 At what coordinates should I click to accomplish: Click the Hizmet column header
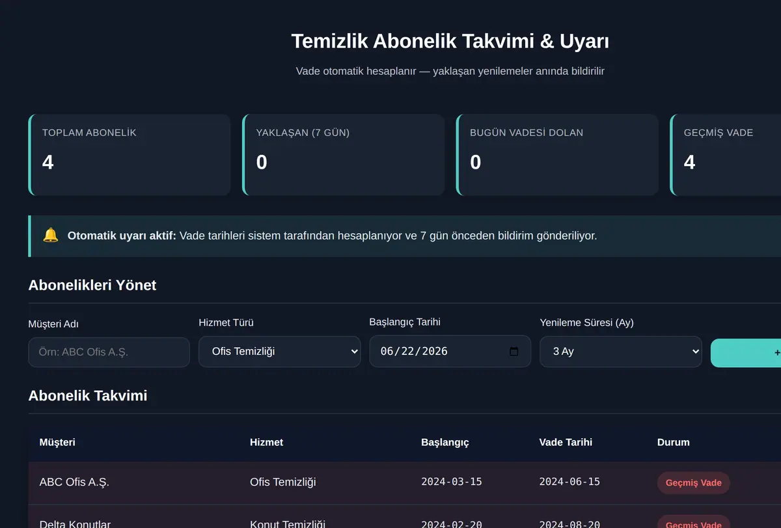[267, 442]
